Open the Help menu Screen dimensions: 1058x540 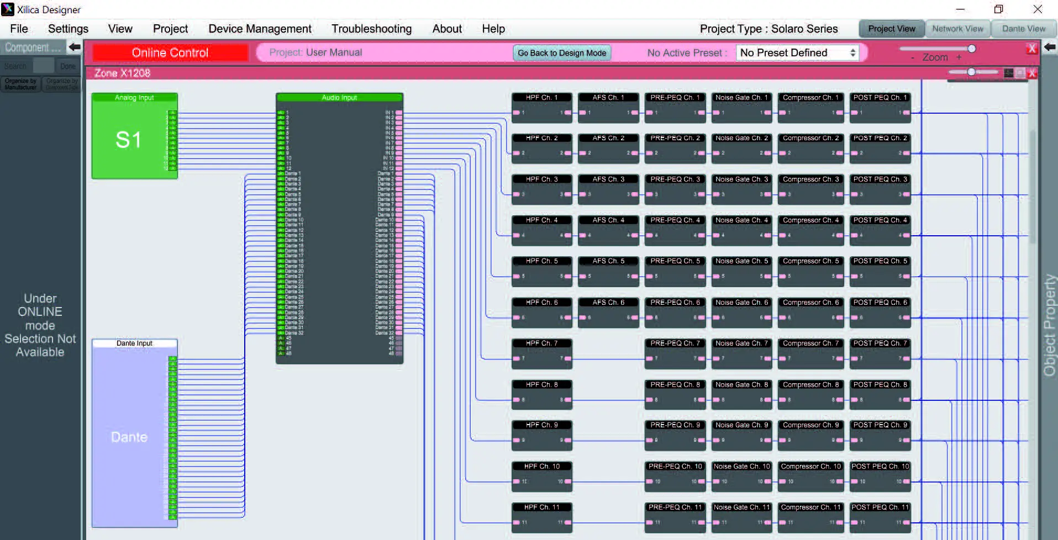(493, 29)
